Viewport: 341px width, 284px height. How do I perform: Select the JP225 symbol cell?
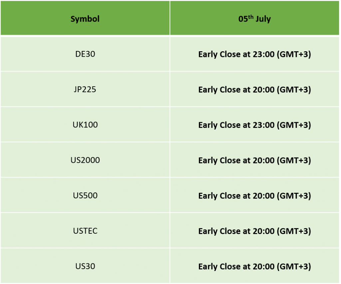[x=85, y=89]
